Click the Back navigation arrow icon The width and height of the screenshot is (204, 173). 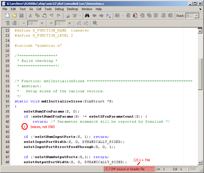(94, 16)
